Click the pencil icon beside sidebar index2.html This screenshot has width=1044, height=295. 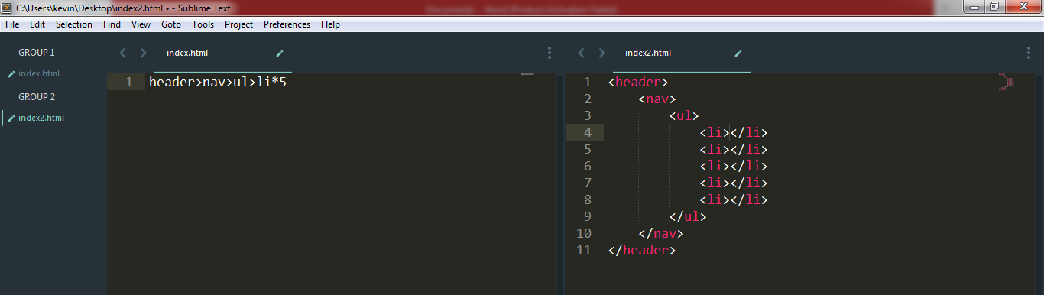coord(11,118)
